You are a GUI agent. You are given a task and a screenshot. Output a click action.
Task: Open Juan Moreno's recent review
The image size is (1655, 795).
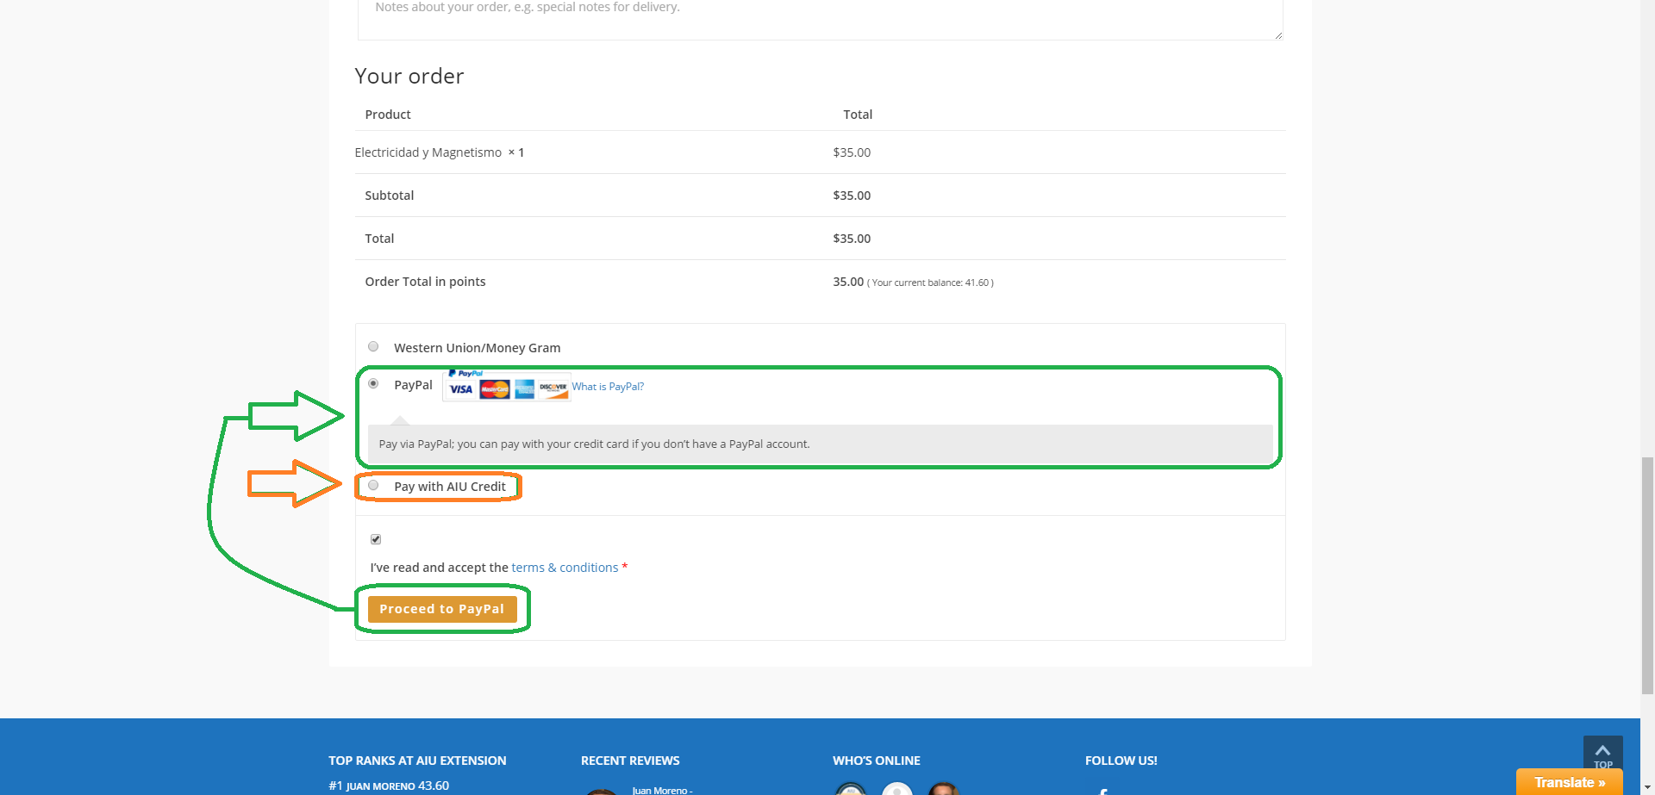(x=661, y=790)
